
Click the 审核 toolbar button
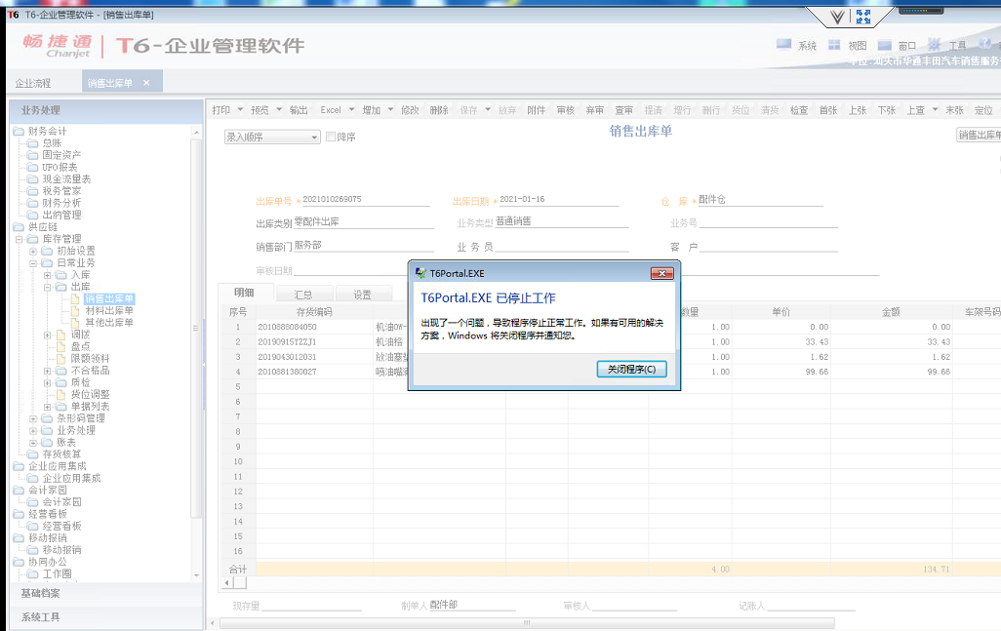(566, 110)
